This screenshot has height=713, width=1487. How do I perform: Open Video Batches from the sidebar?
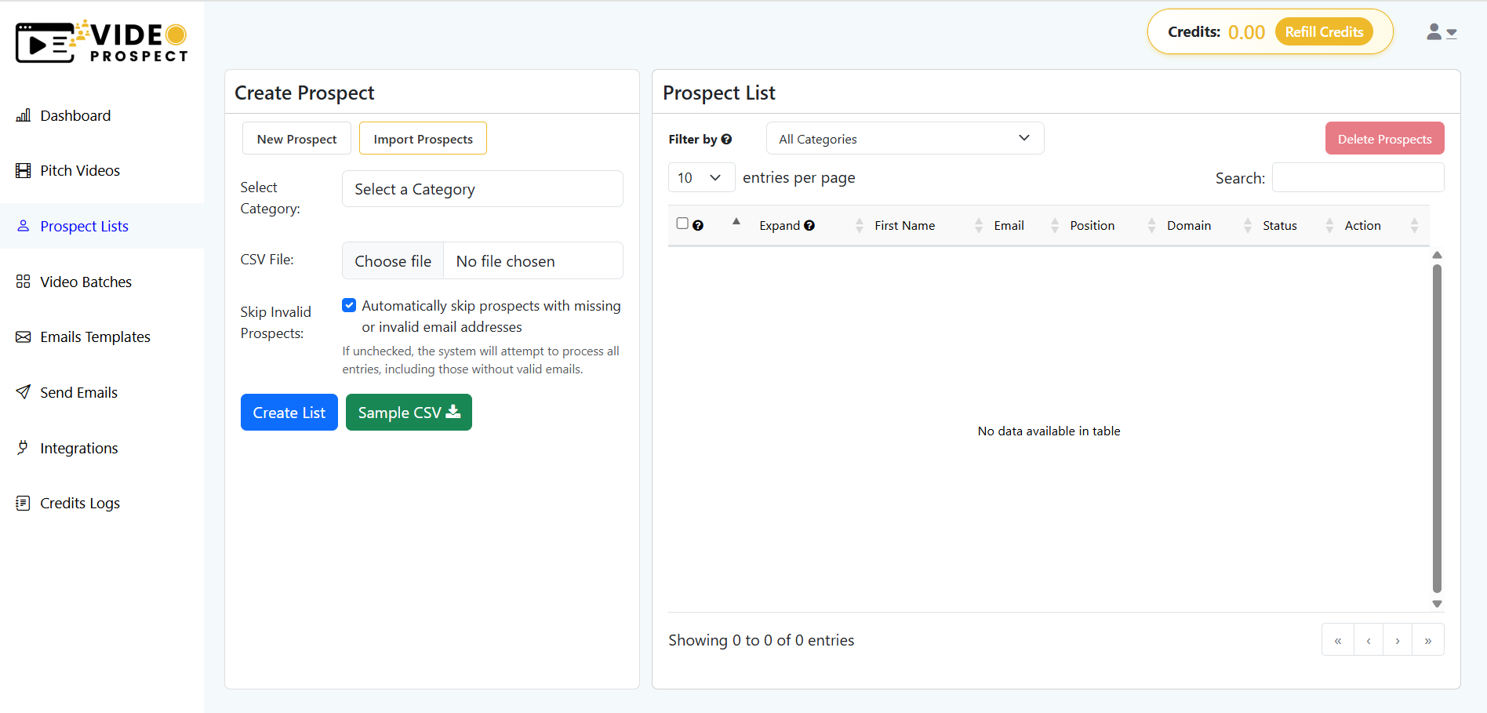[x=24, y=281]
